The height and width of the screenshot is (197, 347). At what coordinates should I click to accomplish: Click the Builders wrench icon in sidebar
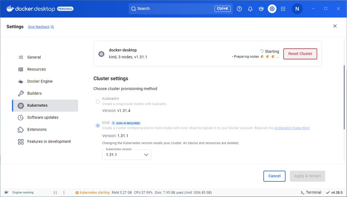point(21,93)
